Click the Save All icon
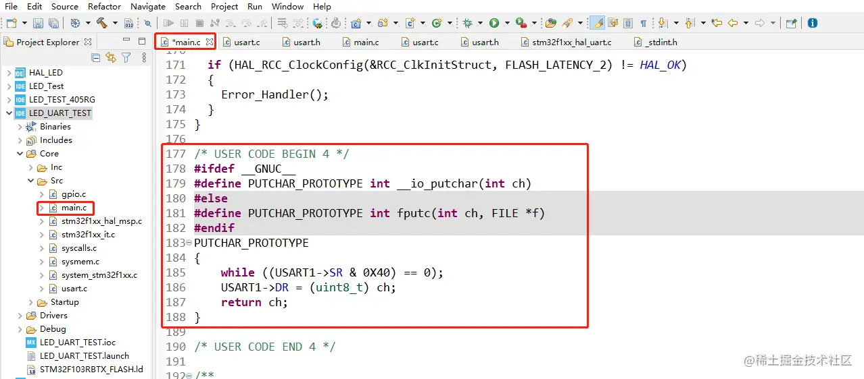This screenshot has height=379, width=864. pos(53,23)
